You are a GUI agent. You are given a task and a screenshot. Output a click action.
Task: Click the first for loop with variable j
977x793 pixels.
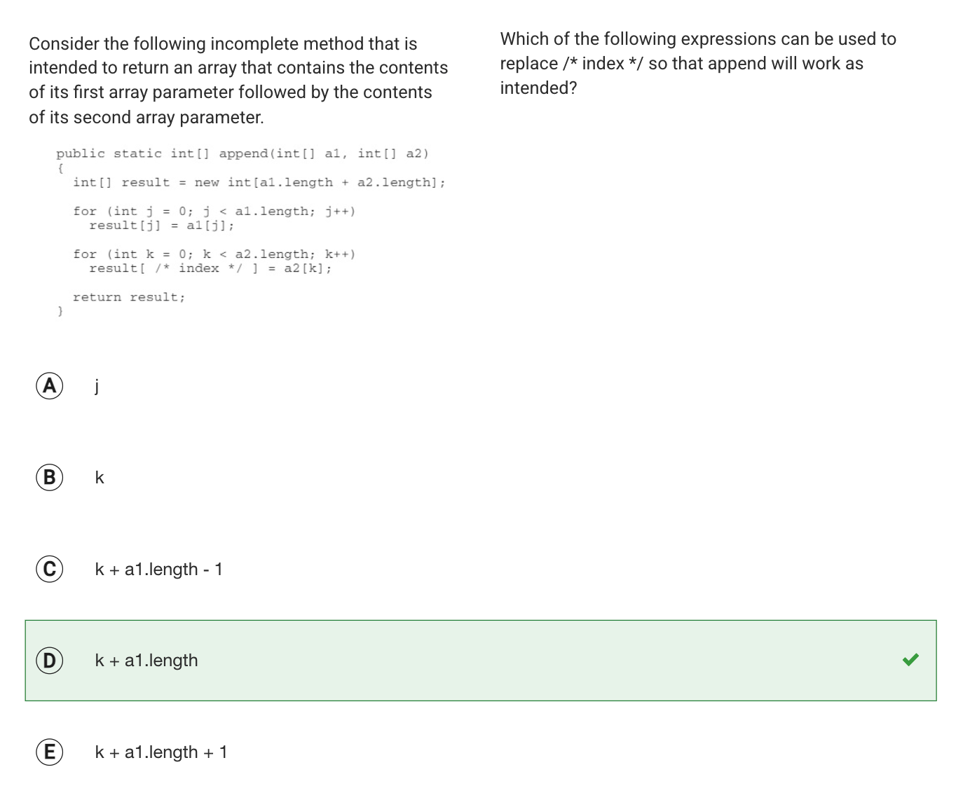click(214, 212)
